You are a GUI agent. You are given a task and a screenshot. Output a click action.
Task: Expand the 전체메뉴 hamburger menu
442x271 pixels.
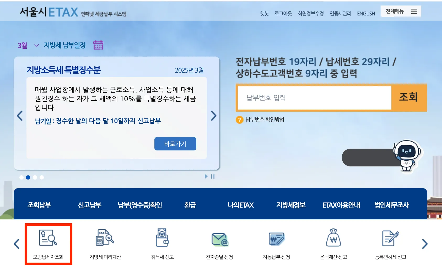click(x=414, y=11)
